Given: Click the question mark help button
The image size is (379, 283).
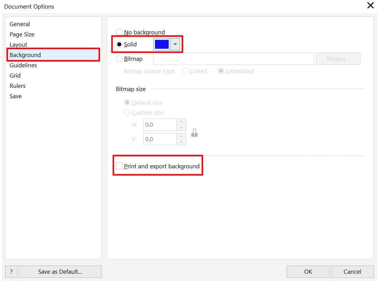Looking at the screenshot, I should 11,272.
